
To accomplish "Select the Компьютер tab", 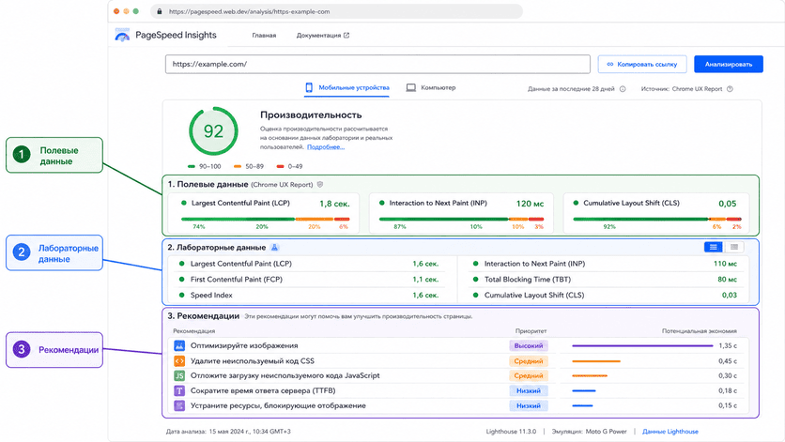I will [431, 87].
